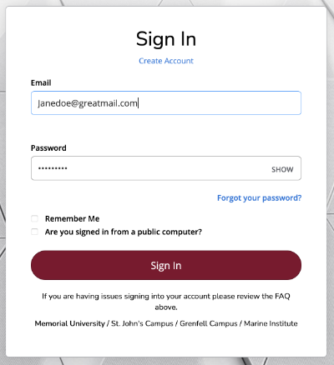The image size is (334, 365).
Task: Click the masked password dots
Action: click(53, 168)
